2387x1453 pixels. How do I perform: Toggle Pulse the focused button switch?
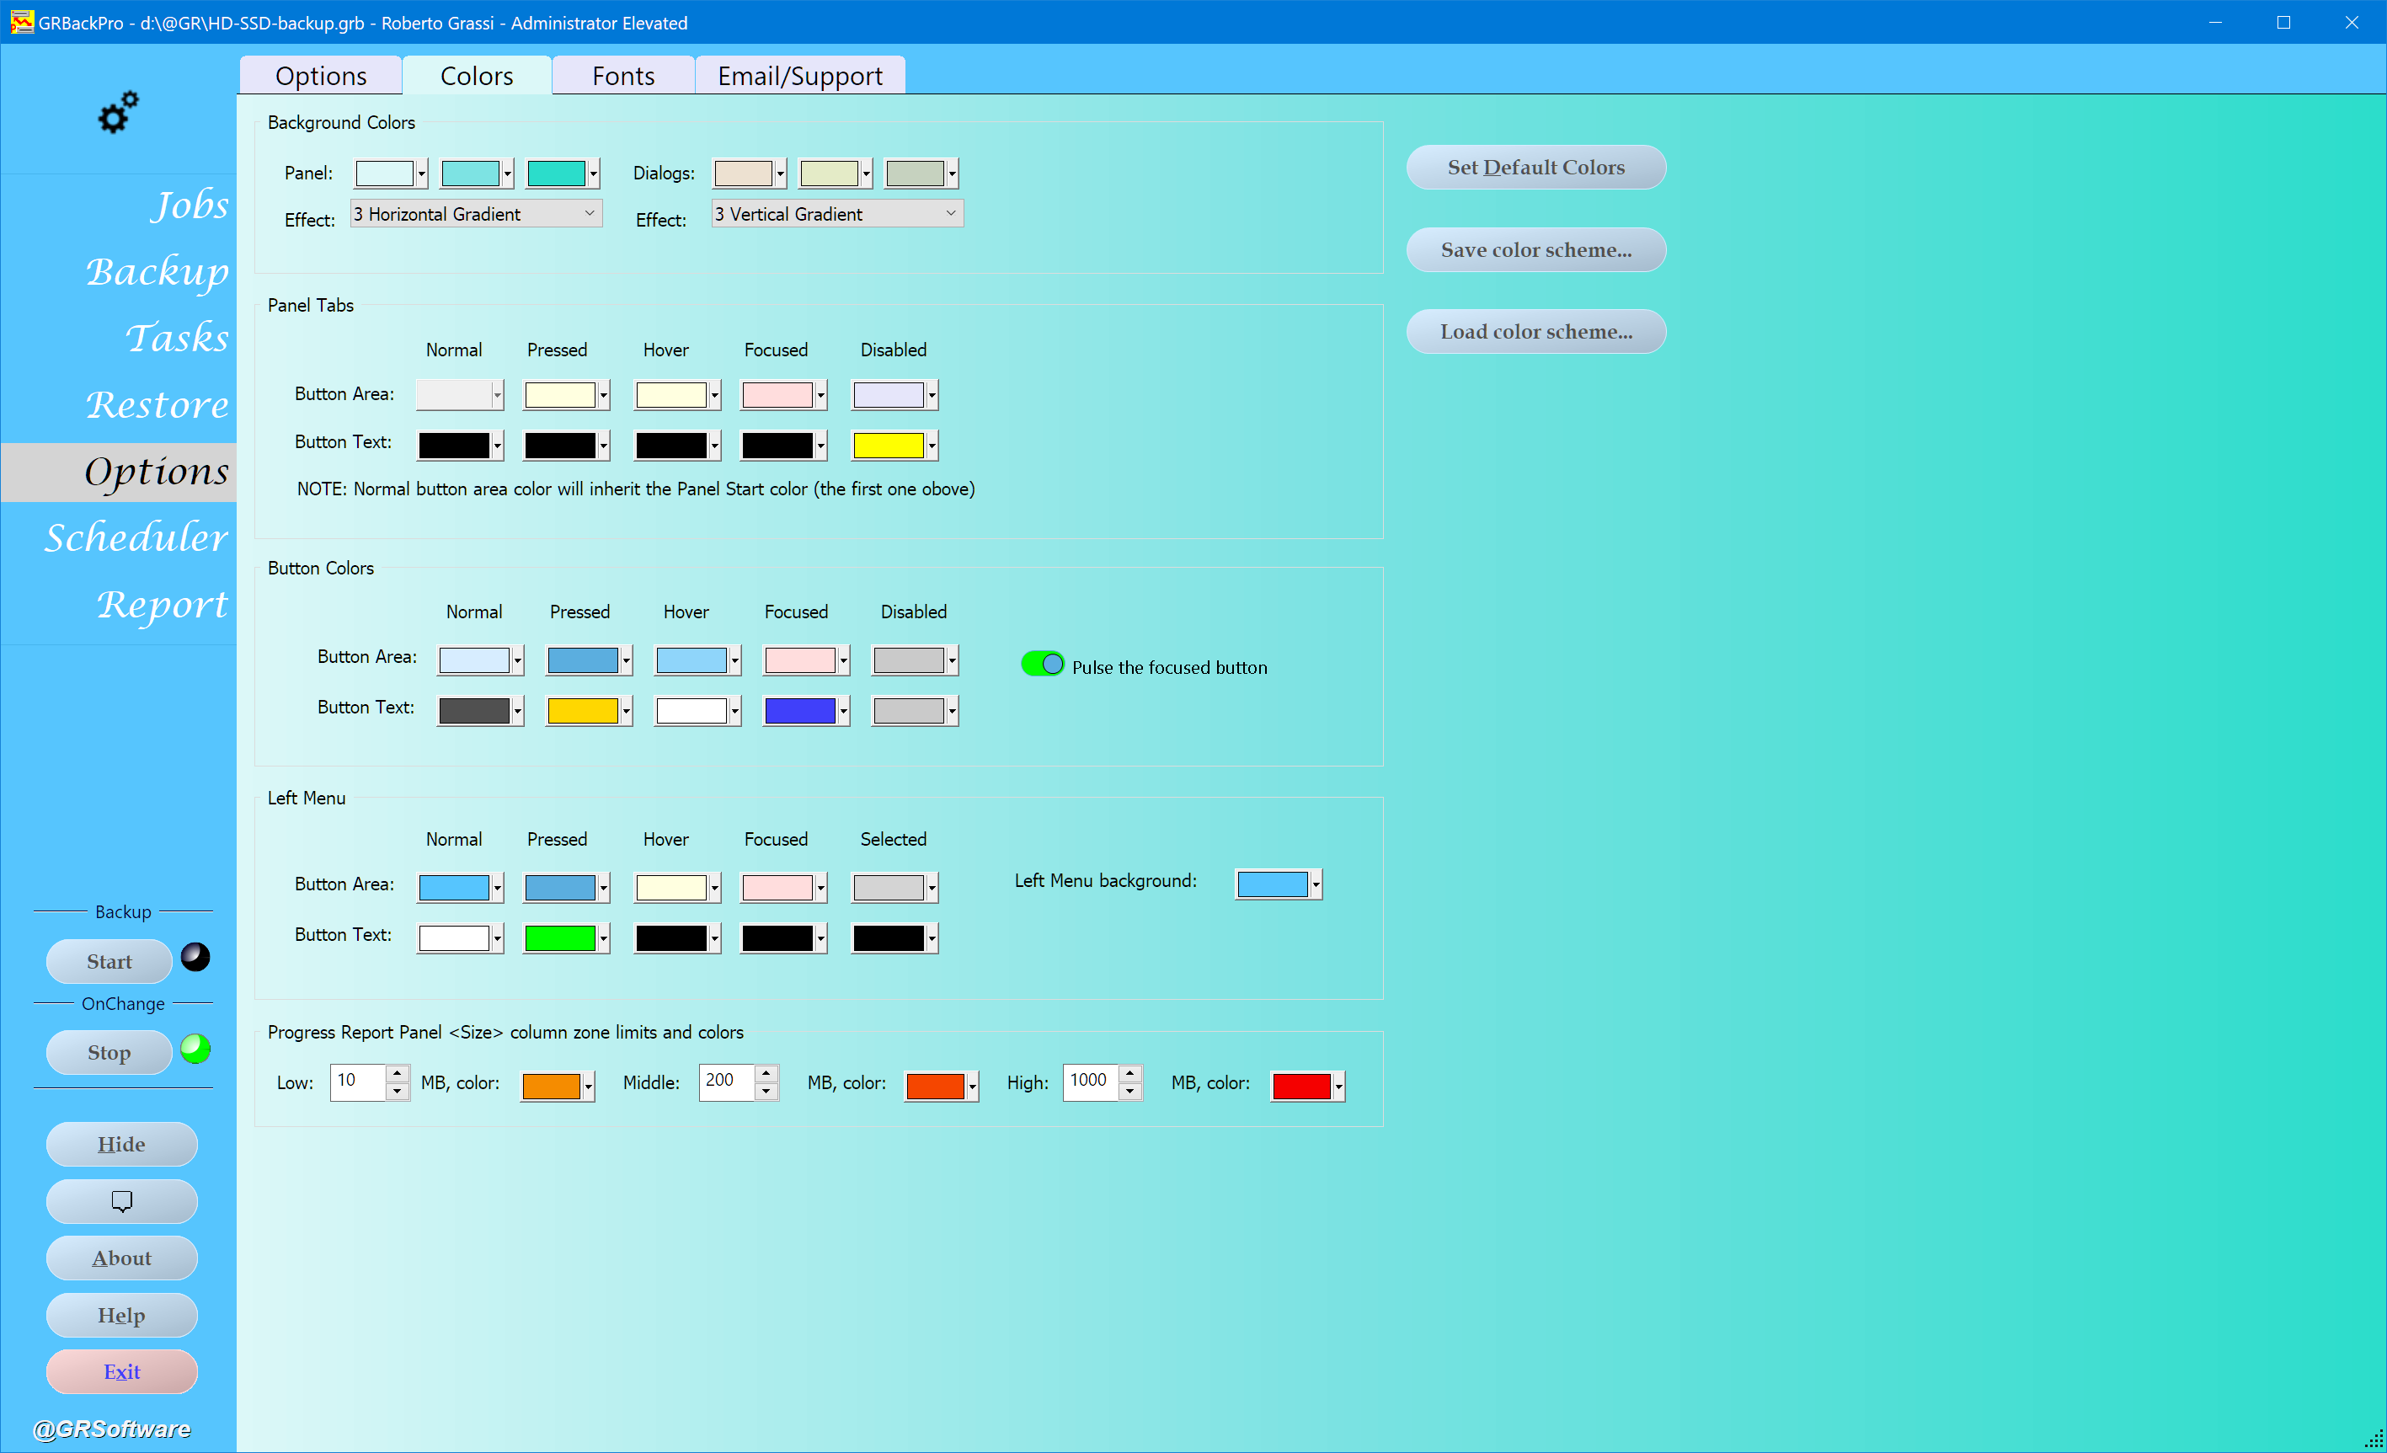tap(1041, 665)
